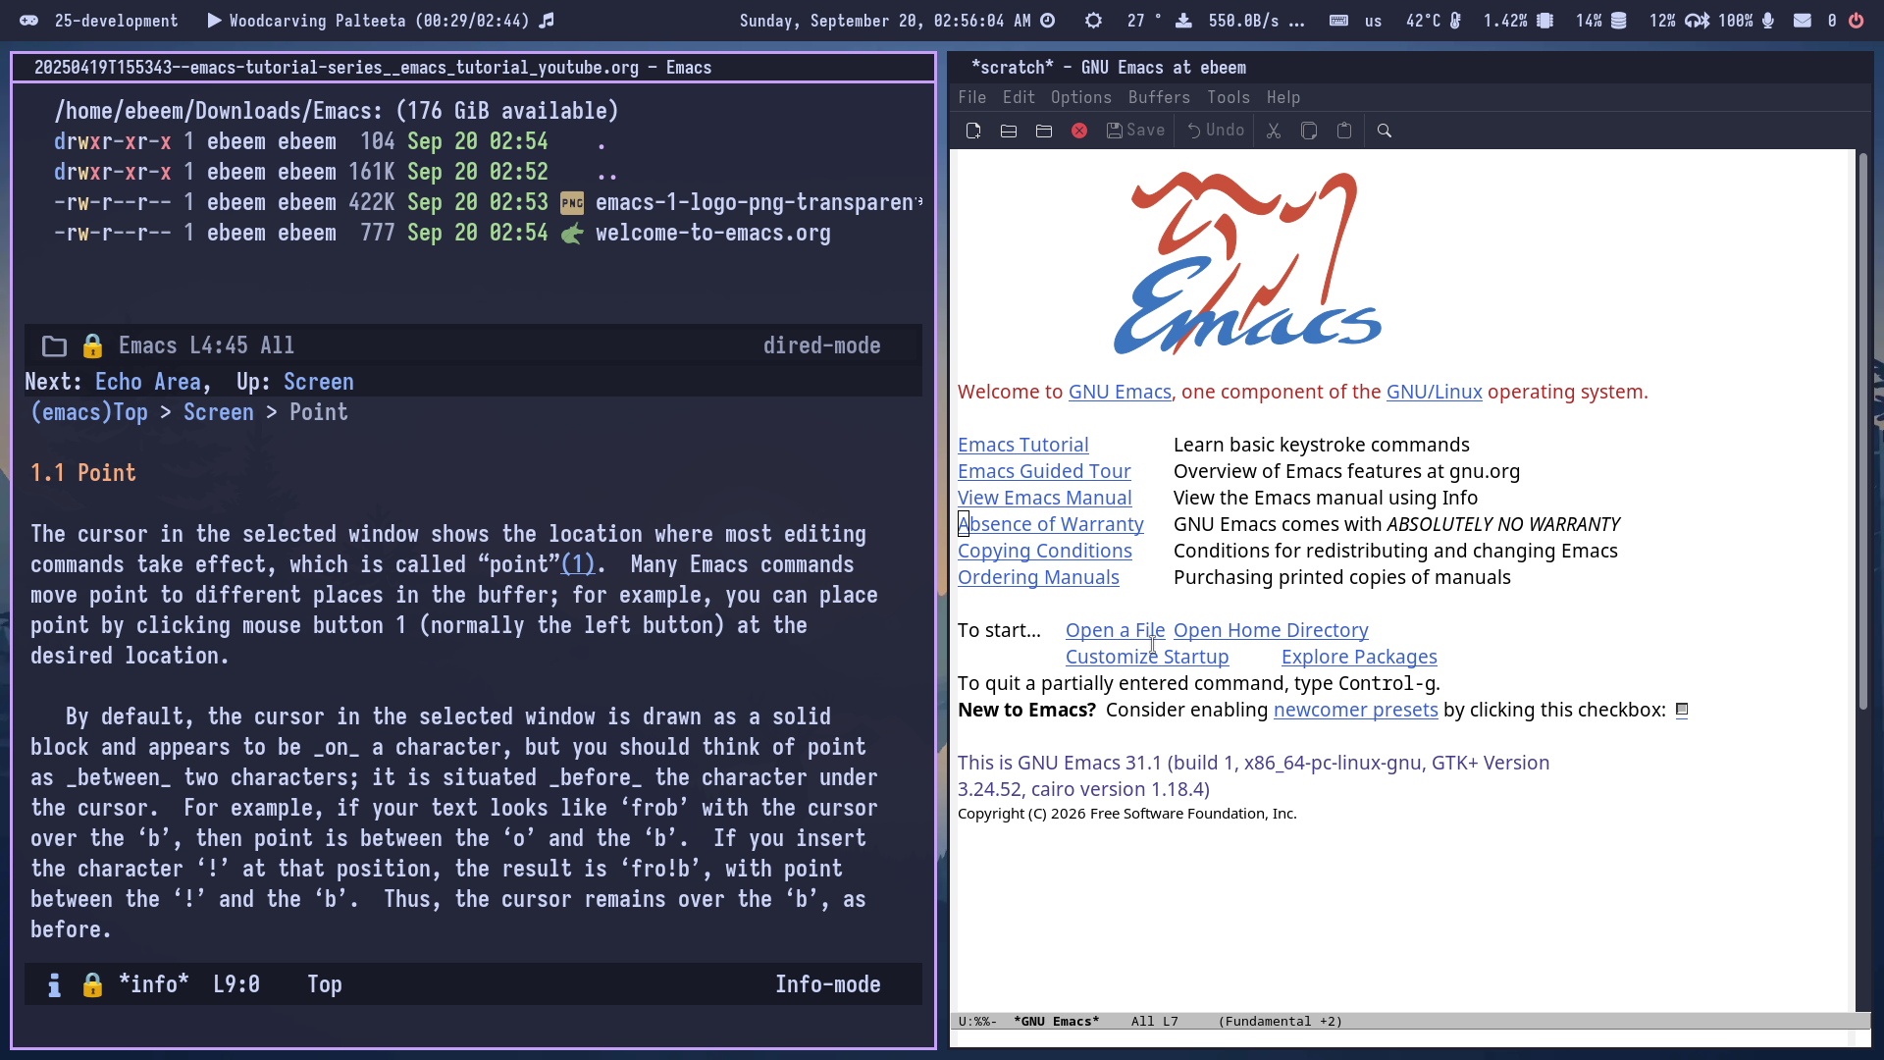Click the Absence of Warranty link

pos(1051,524)
